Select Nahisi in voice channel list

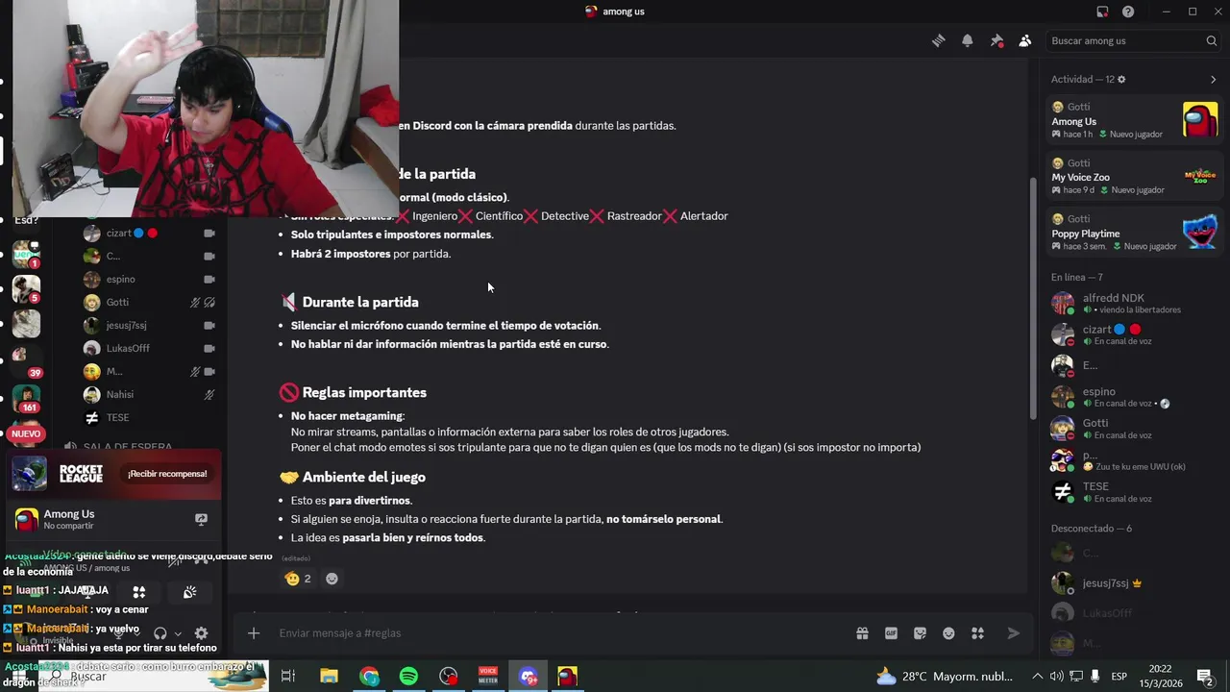[150, 394]
